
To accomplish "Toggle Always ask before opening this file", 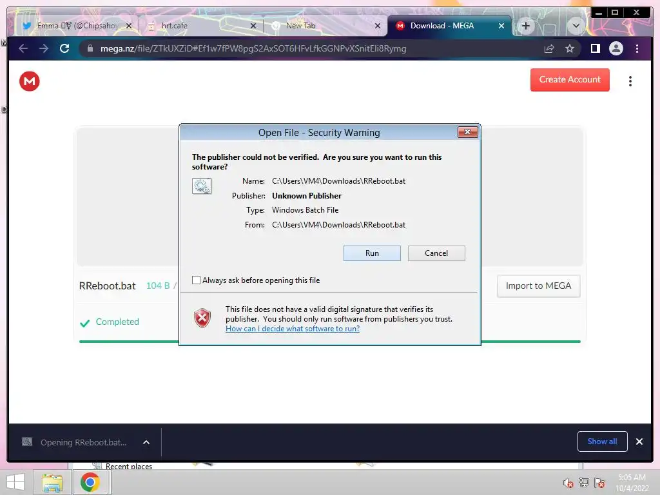I will (196, 280).
